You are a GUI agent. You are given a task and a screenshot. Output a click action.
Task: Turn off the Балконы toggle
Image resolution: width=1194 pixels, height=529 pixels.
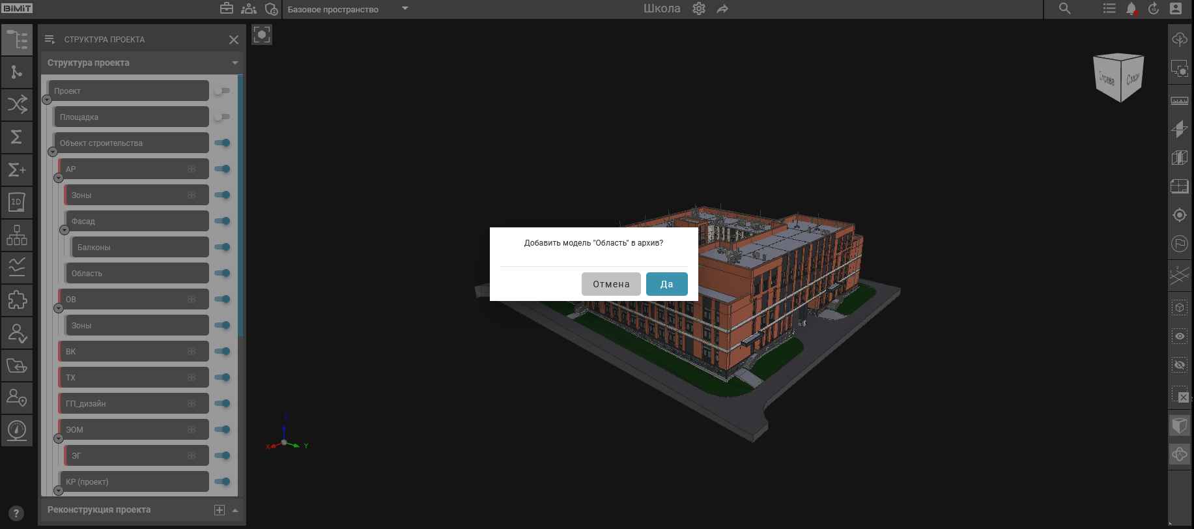[x=222, y=247]
